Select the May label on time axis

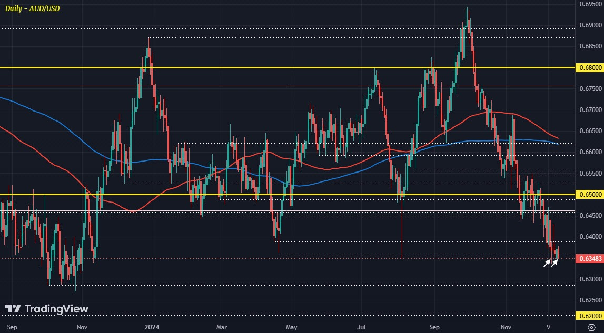tap(292, 327)
